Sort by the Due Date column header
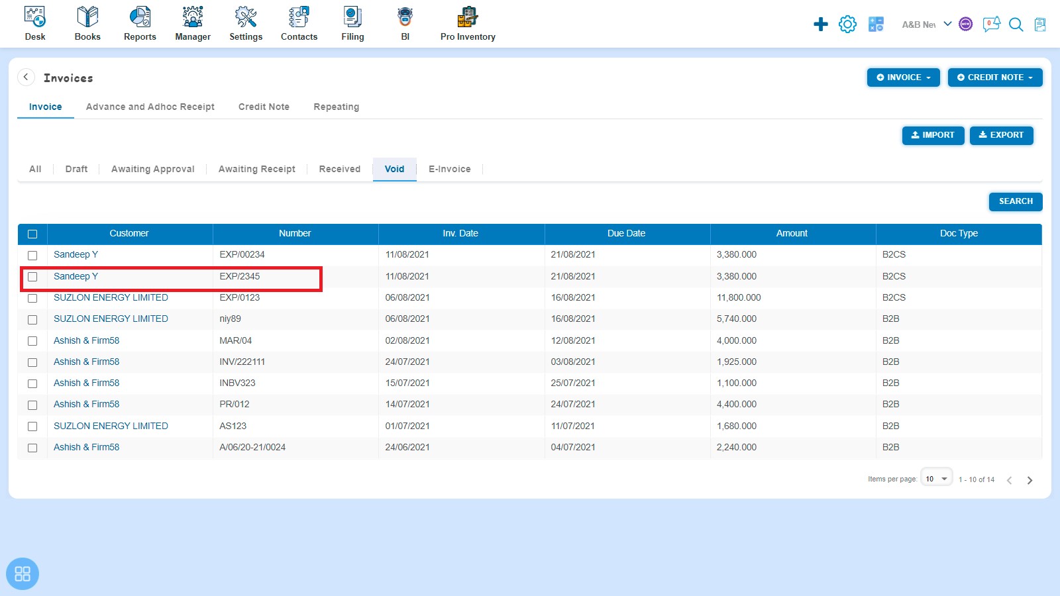 (626, 233)
